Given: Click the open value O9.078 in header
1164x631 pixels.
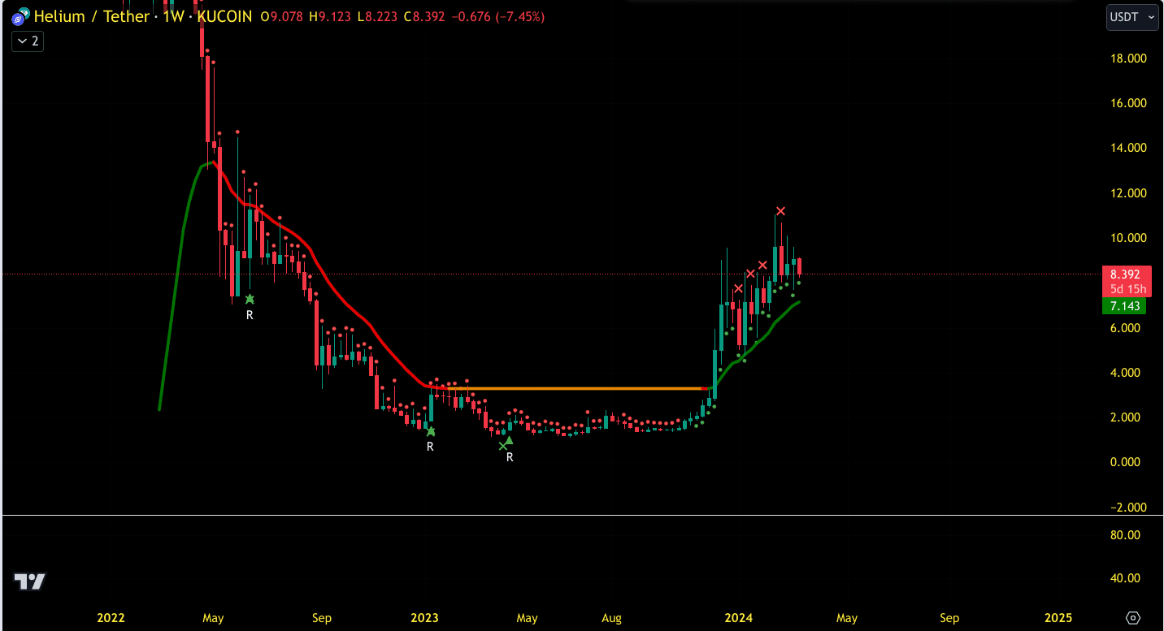Looking at the screenshot, I should 283,16.
